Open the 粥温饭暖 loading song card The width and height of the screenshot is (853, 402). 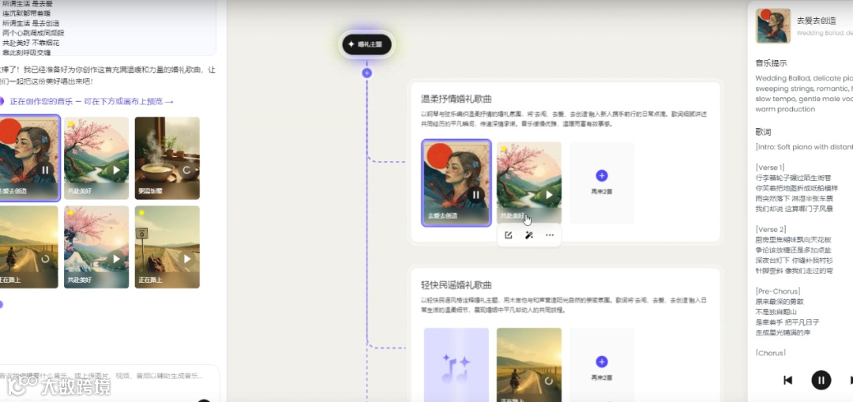[167, 158]
